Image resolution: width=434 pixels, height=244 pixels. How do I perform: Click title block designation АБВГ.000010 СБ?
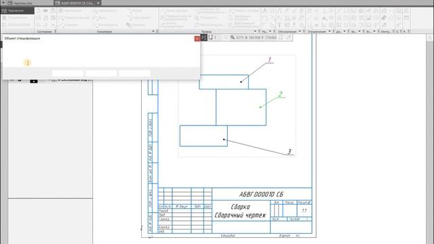point(261,195)
